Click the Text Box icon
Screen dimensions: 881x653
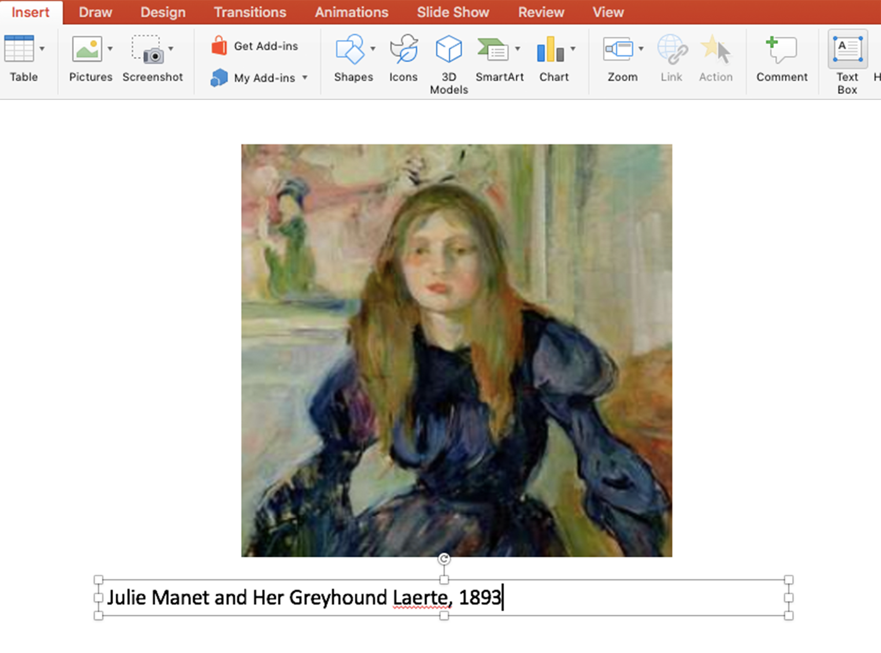click(x=848, y=49)
